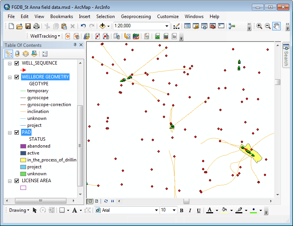The height and width of the screenshot is (226, 293).
Task: Click in_the_process_of_drilling yellow symbol
Action: pyautogui.click(x=23, y=160)
